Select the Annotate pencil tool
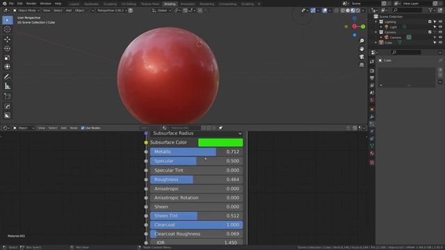Viewport: 445px width, 250px height. pyautogui.click(x=8, y=76)
